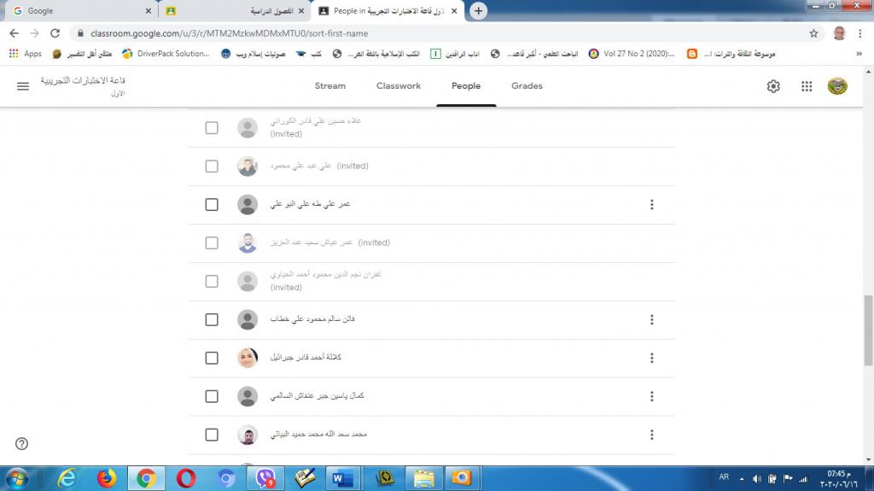Launch Firefox from the taskbar
The width and height of the screenshot is (874, 491).
pyautogui.click(x=107, y=477)
